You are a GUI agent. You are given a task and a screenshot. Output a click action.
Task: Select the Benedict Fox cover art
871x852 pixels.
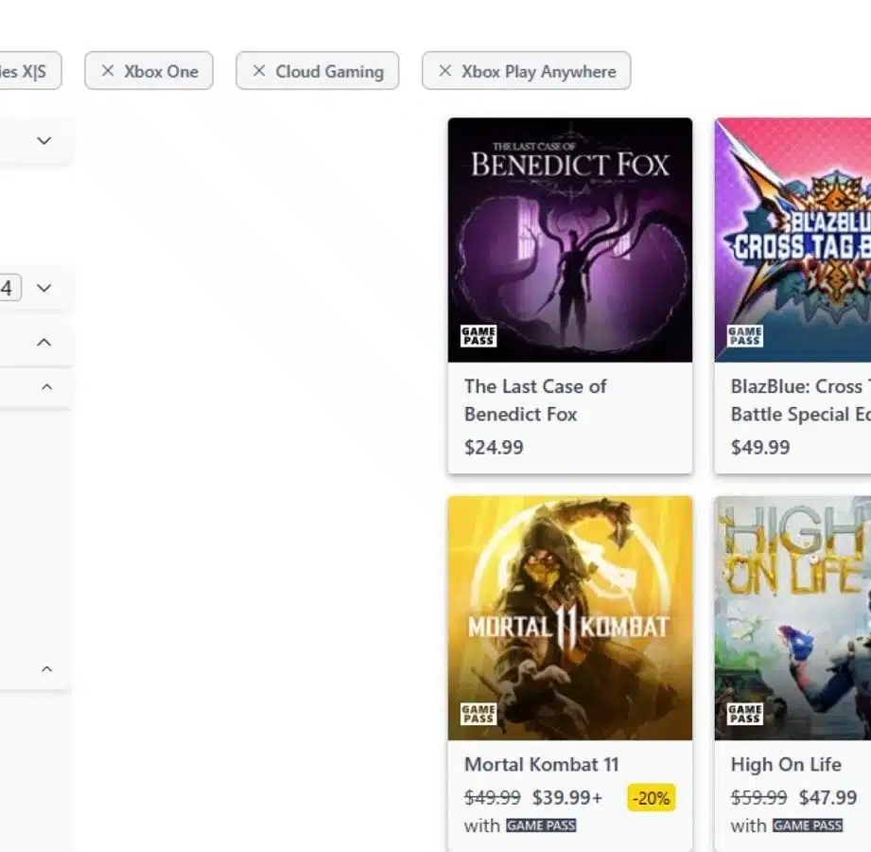[x=570, y=240]
